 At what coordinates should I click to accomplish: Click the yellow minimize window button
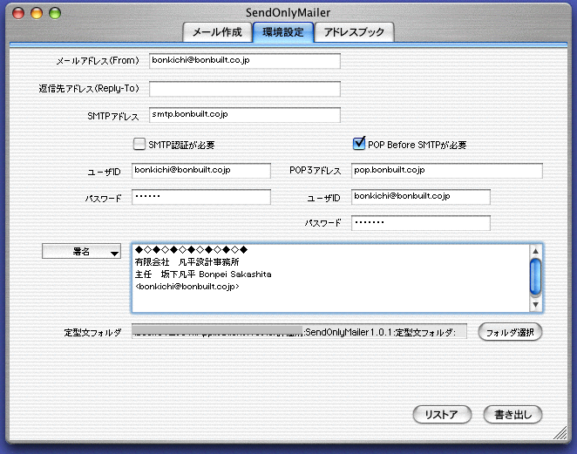click(x=37, y=13)
